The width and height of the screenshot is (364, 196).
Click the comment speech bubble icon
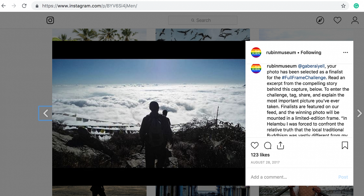click(x=268, y=146)
